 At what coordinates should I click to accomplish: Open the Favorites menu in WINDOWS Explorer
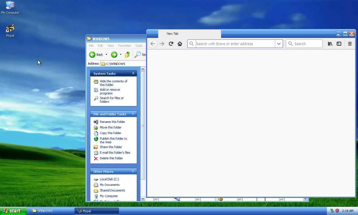click(x=124, y=46)
